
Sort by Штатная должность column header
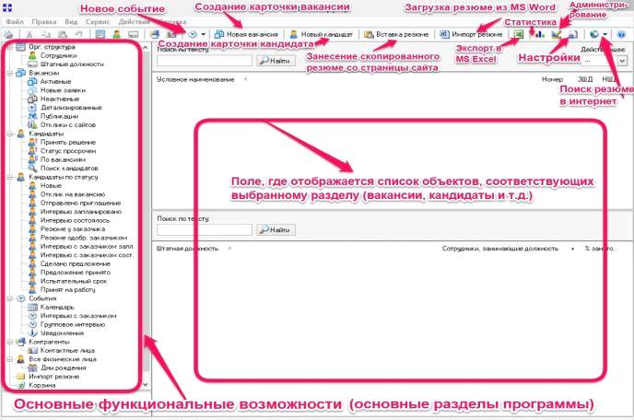tap(188, 249)
